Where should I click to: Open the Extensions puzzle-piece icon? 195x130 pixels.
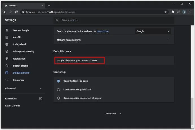[173, 12]
